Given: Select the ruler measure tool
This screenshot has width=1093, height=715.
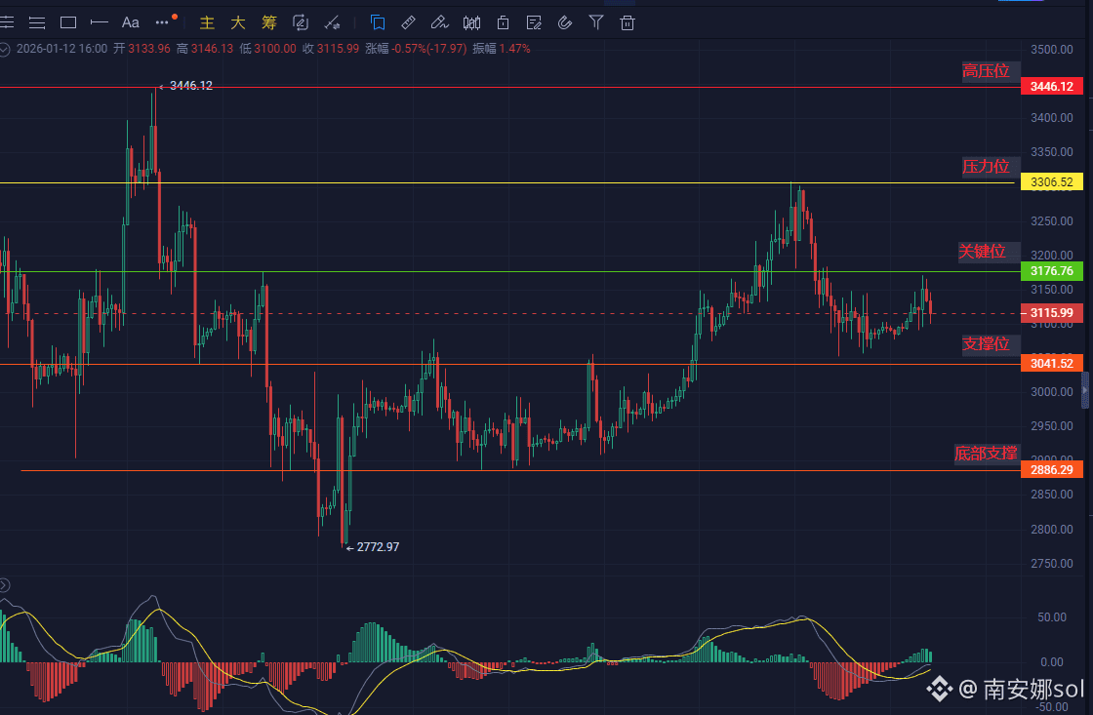Looking at the screenshot, I should (409, 23).
